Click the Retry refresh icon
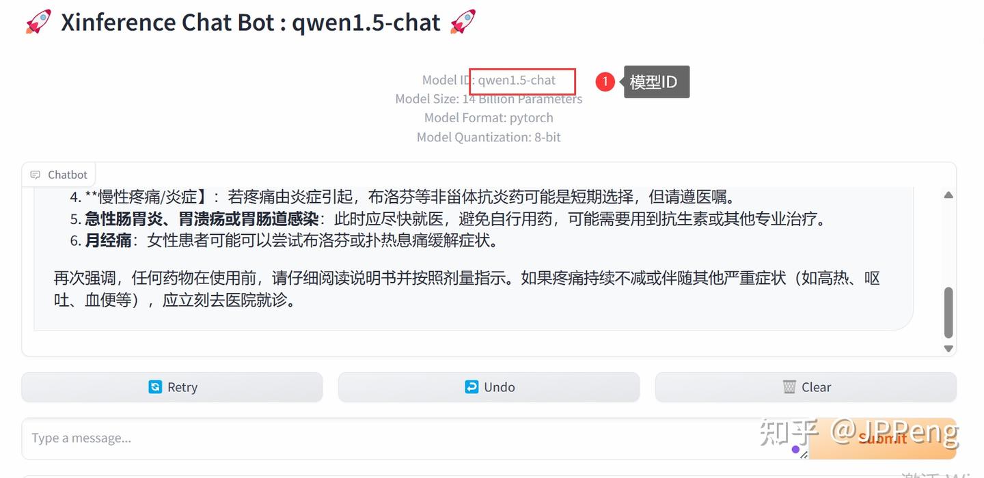984x478 pixels. click(x=155, y=387)
